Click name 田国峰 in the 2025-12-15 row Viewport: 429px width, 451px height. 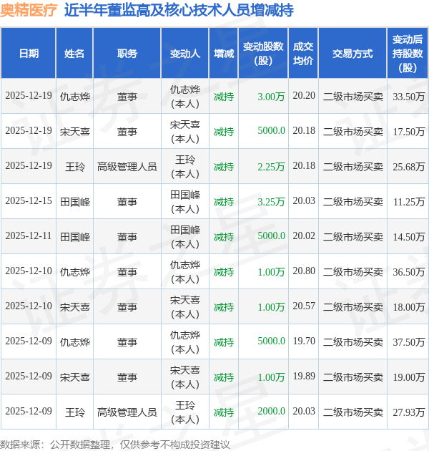pyautogui.click(x=74, y=202)
